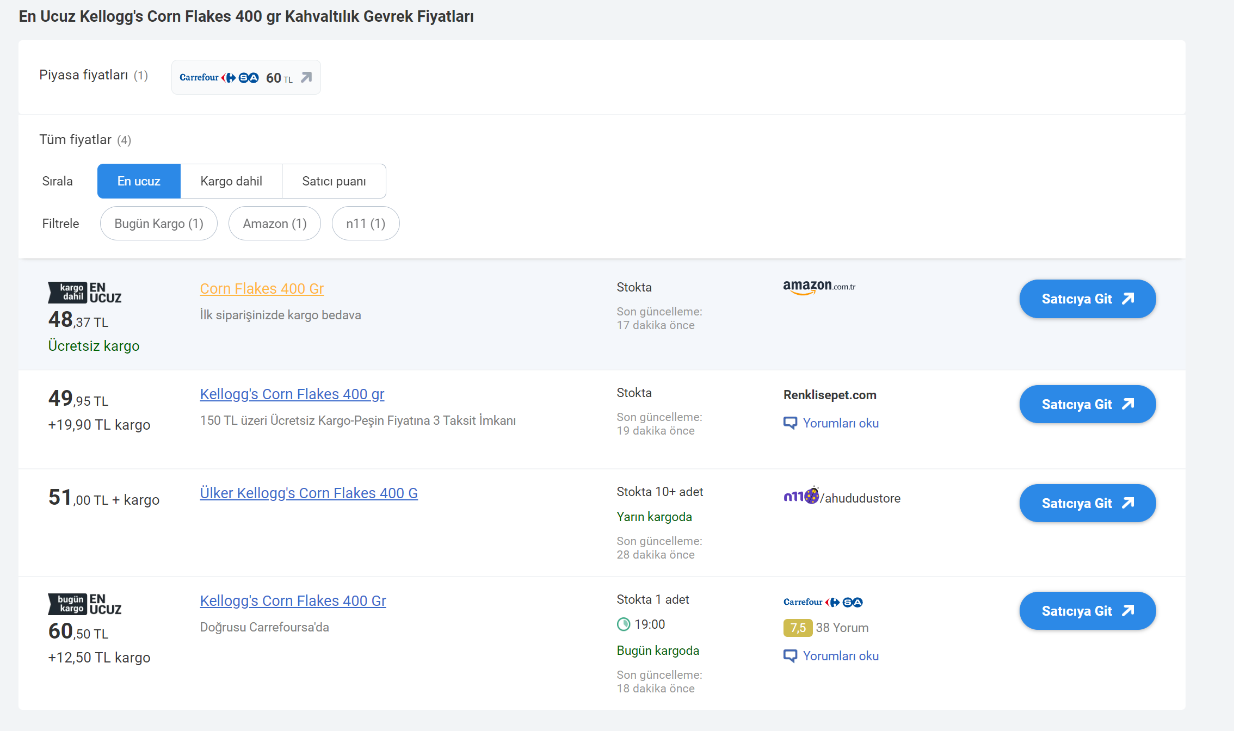Click the Tüm fiyatlar (4) heading
This screenshot has width=1234, height=731.
pyautogui.click(x=85, y=140)
